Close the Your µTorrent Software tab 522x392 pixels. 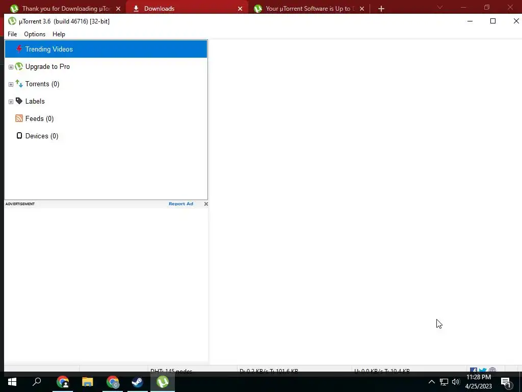click(x=362, y=9)
